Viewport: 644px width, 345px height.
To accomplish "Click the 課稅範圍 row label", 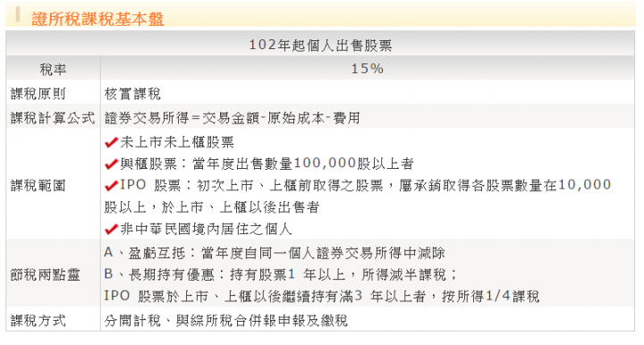I will point(38,185).
